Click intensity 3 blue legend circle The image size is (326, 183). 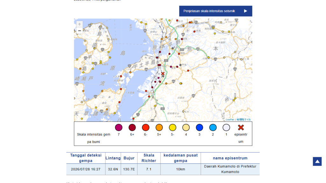pyautogui.click(x=199, y=127)
